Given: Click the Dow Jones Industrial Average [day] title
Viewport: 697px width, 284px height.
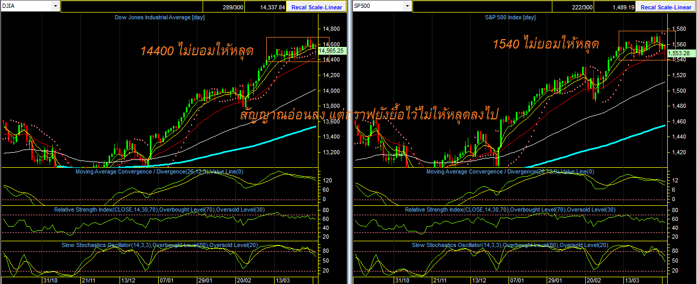Looking at the screenshot, I should click(x=160, y=17).
